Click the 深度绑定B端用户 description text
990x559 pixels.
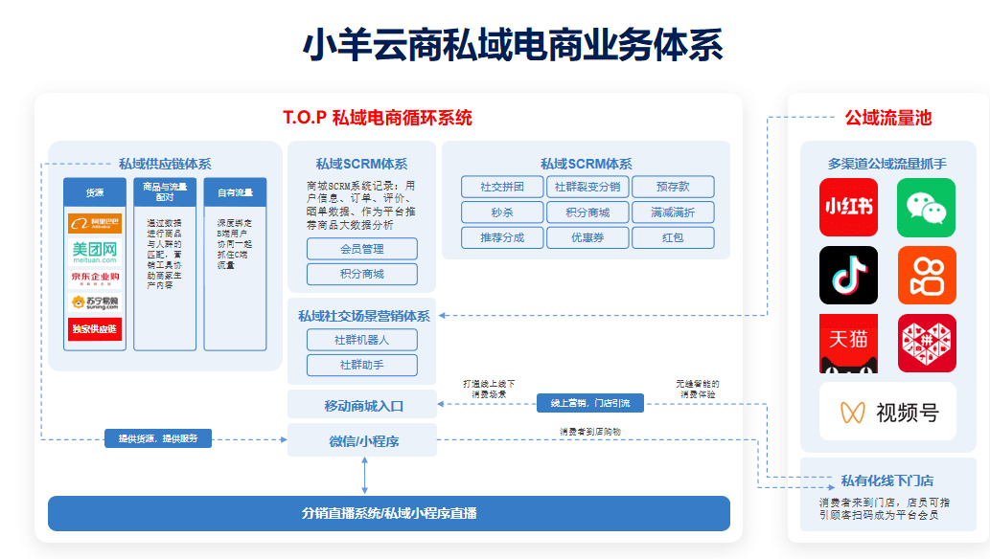(234, 243)
